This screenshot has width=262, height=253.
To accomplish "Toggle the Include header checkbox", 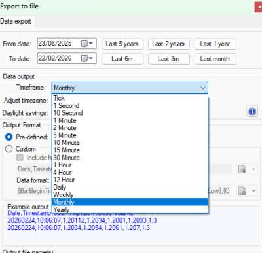I will (x=20, y=158).
